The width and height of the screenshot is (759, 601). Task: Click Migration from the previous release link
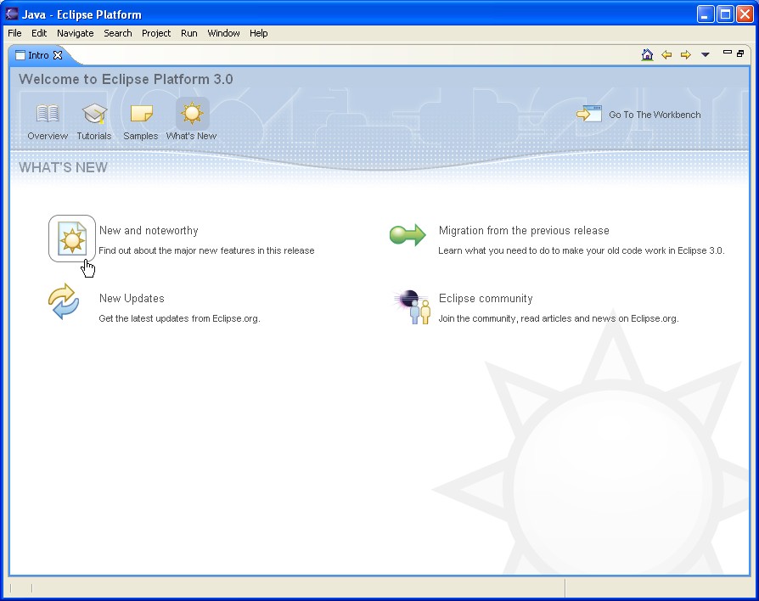click(x=524, y=230)
